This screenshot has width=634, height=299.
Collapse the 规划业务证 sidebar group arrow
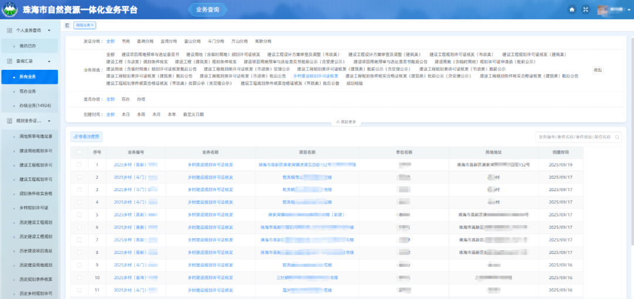point(50,121)
